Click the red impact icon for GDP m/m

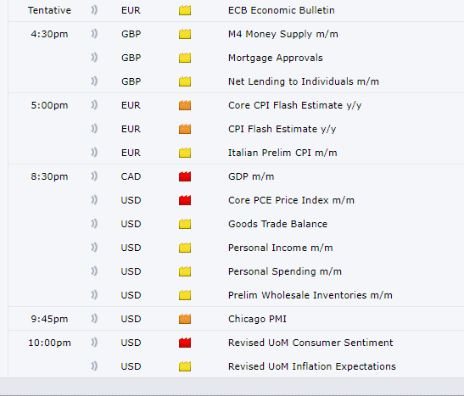185,176
